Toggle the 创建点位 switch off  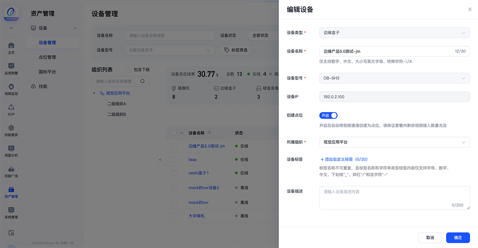[328, 115]
